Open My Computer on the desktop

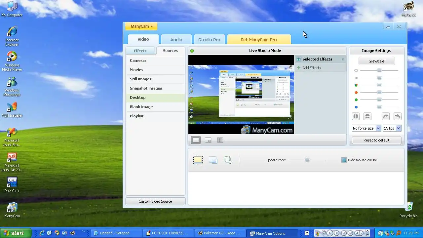pos(12,9)
